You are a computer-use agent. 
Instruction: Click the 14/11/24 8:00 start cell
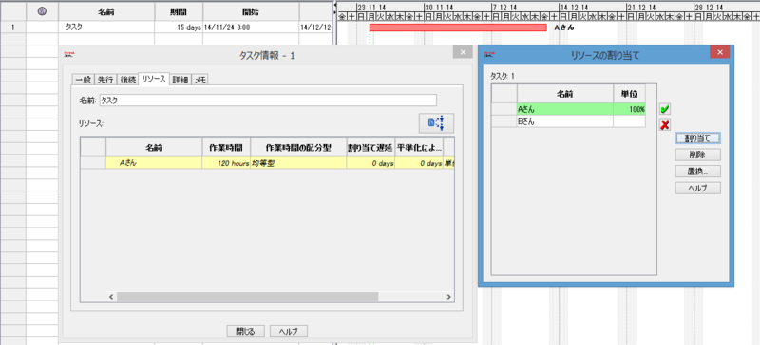[251, 27]
